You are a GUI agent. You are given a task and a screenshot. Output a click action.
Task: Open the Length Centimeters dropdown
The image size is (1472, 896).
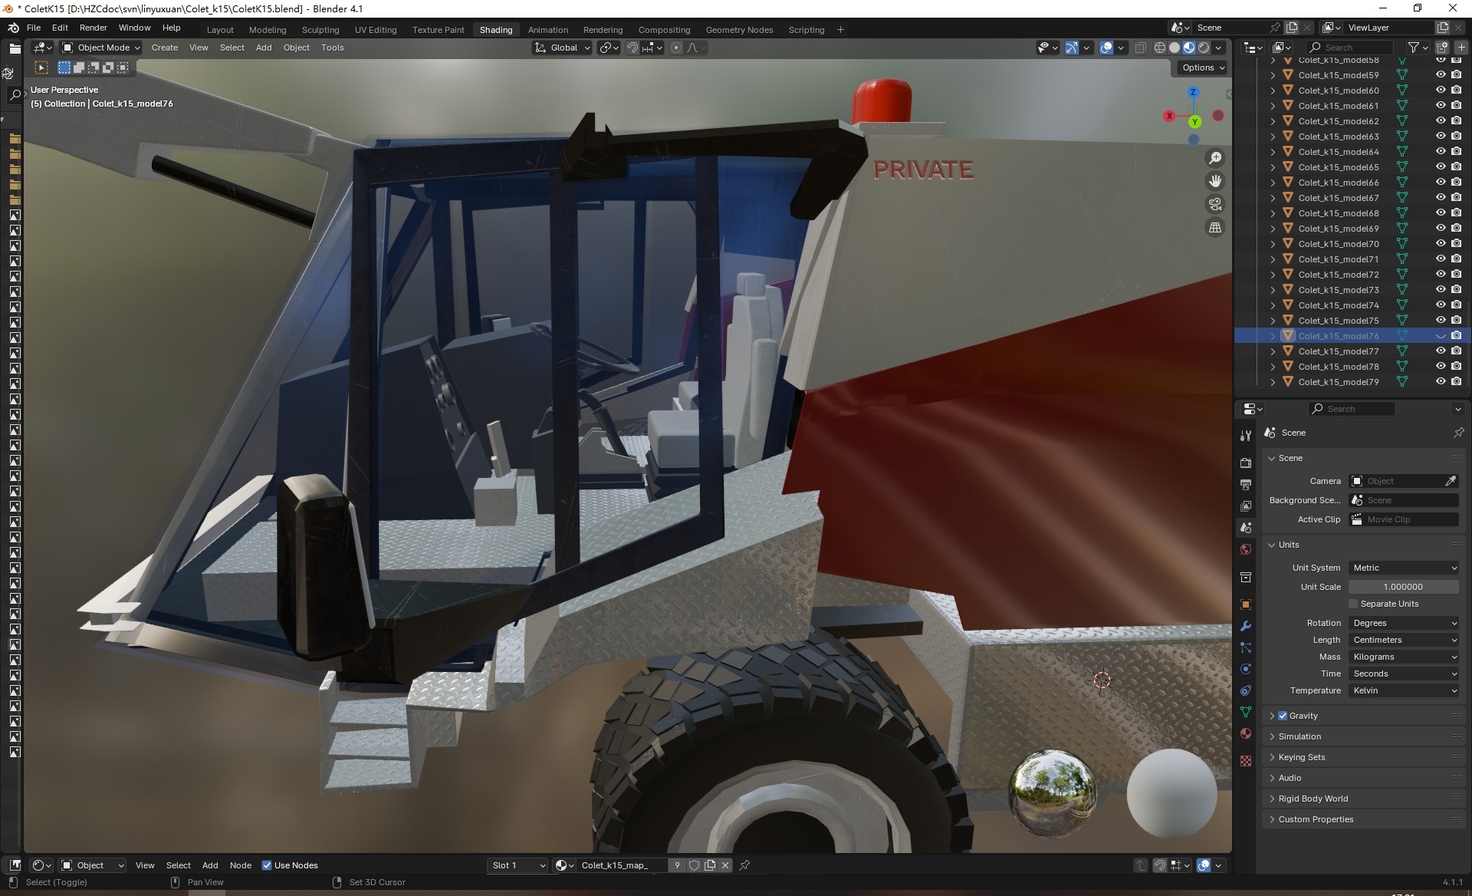click(1404, 640)
